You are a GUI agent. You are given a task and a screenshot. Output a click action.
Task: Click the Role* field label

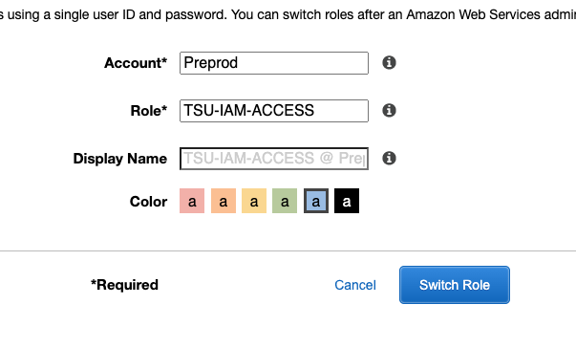tap(149, 111)
